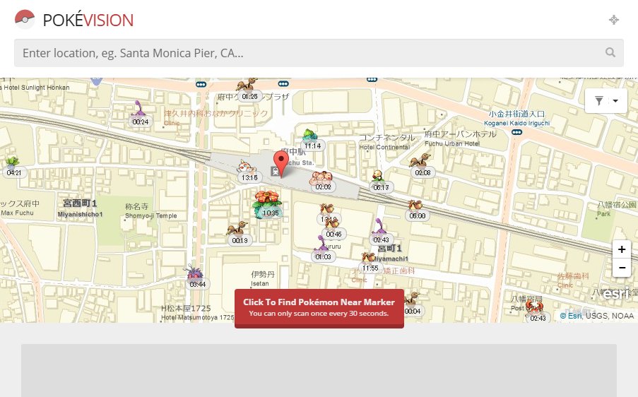Select the Spearow with 11:55 timer
Screen dimensions: 638x397
370,262
